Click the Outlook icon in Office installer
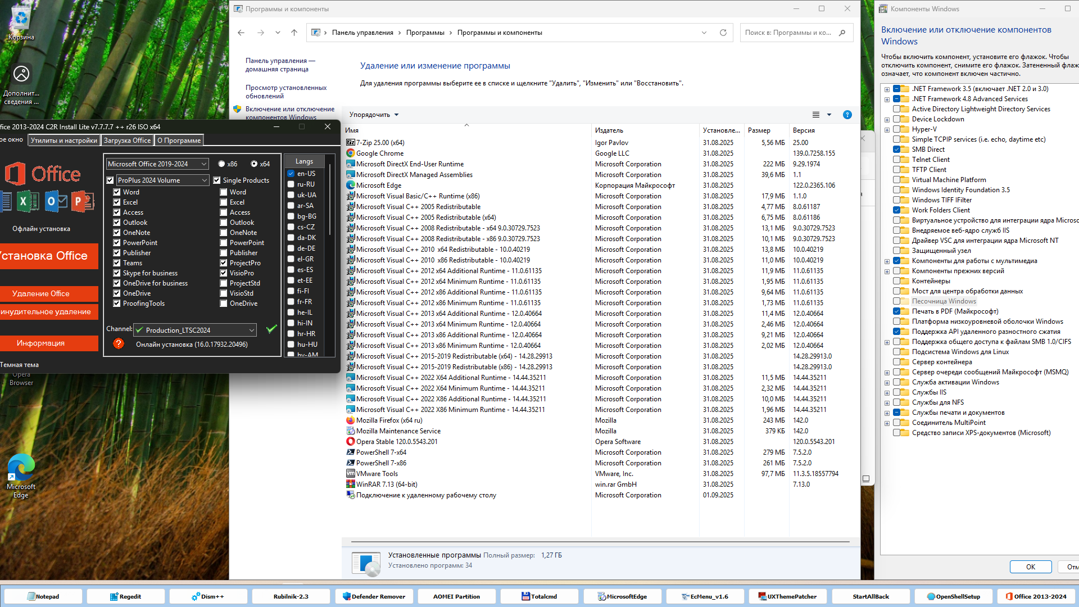Image resolution: width=1079 pixels, height=607 pixels. [55, 201]
